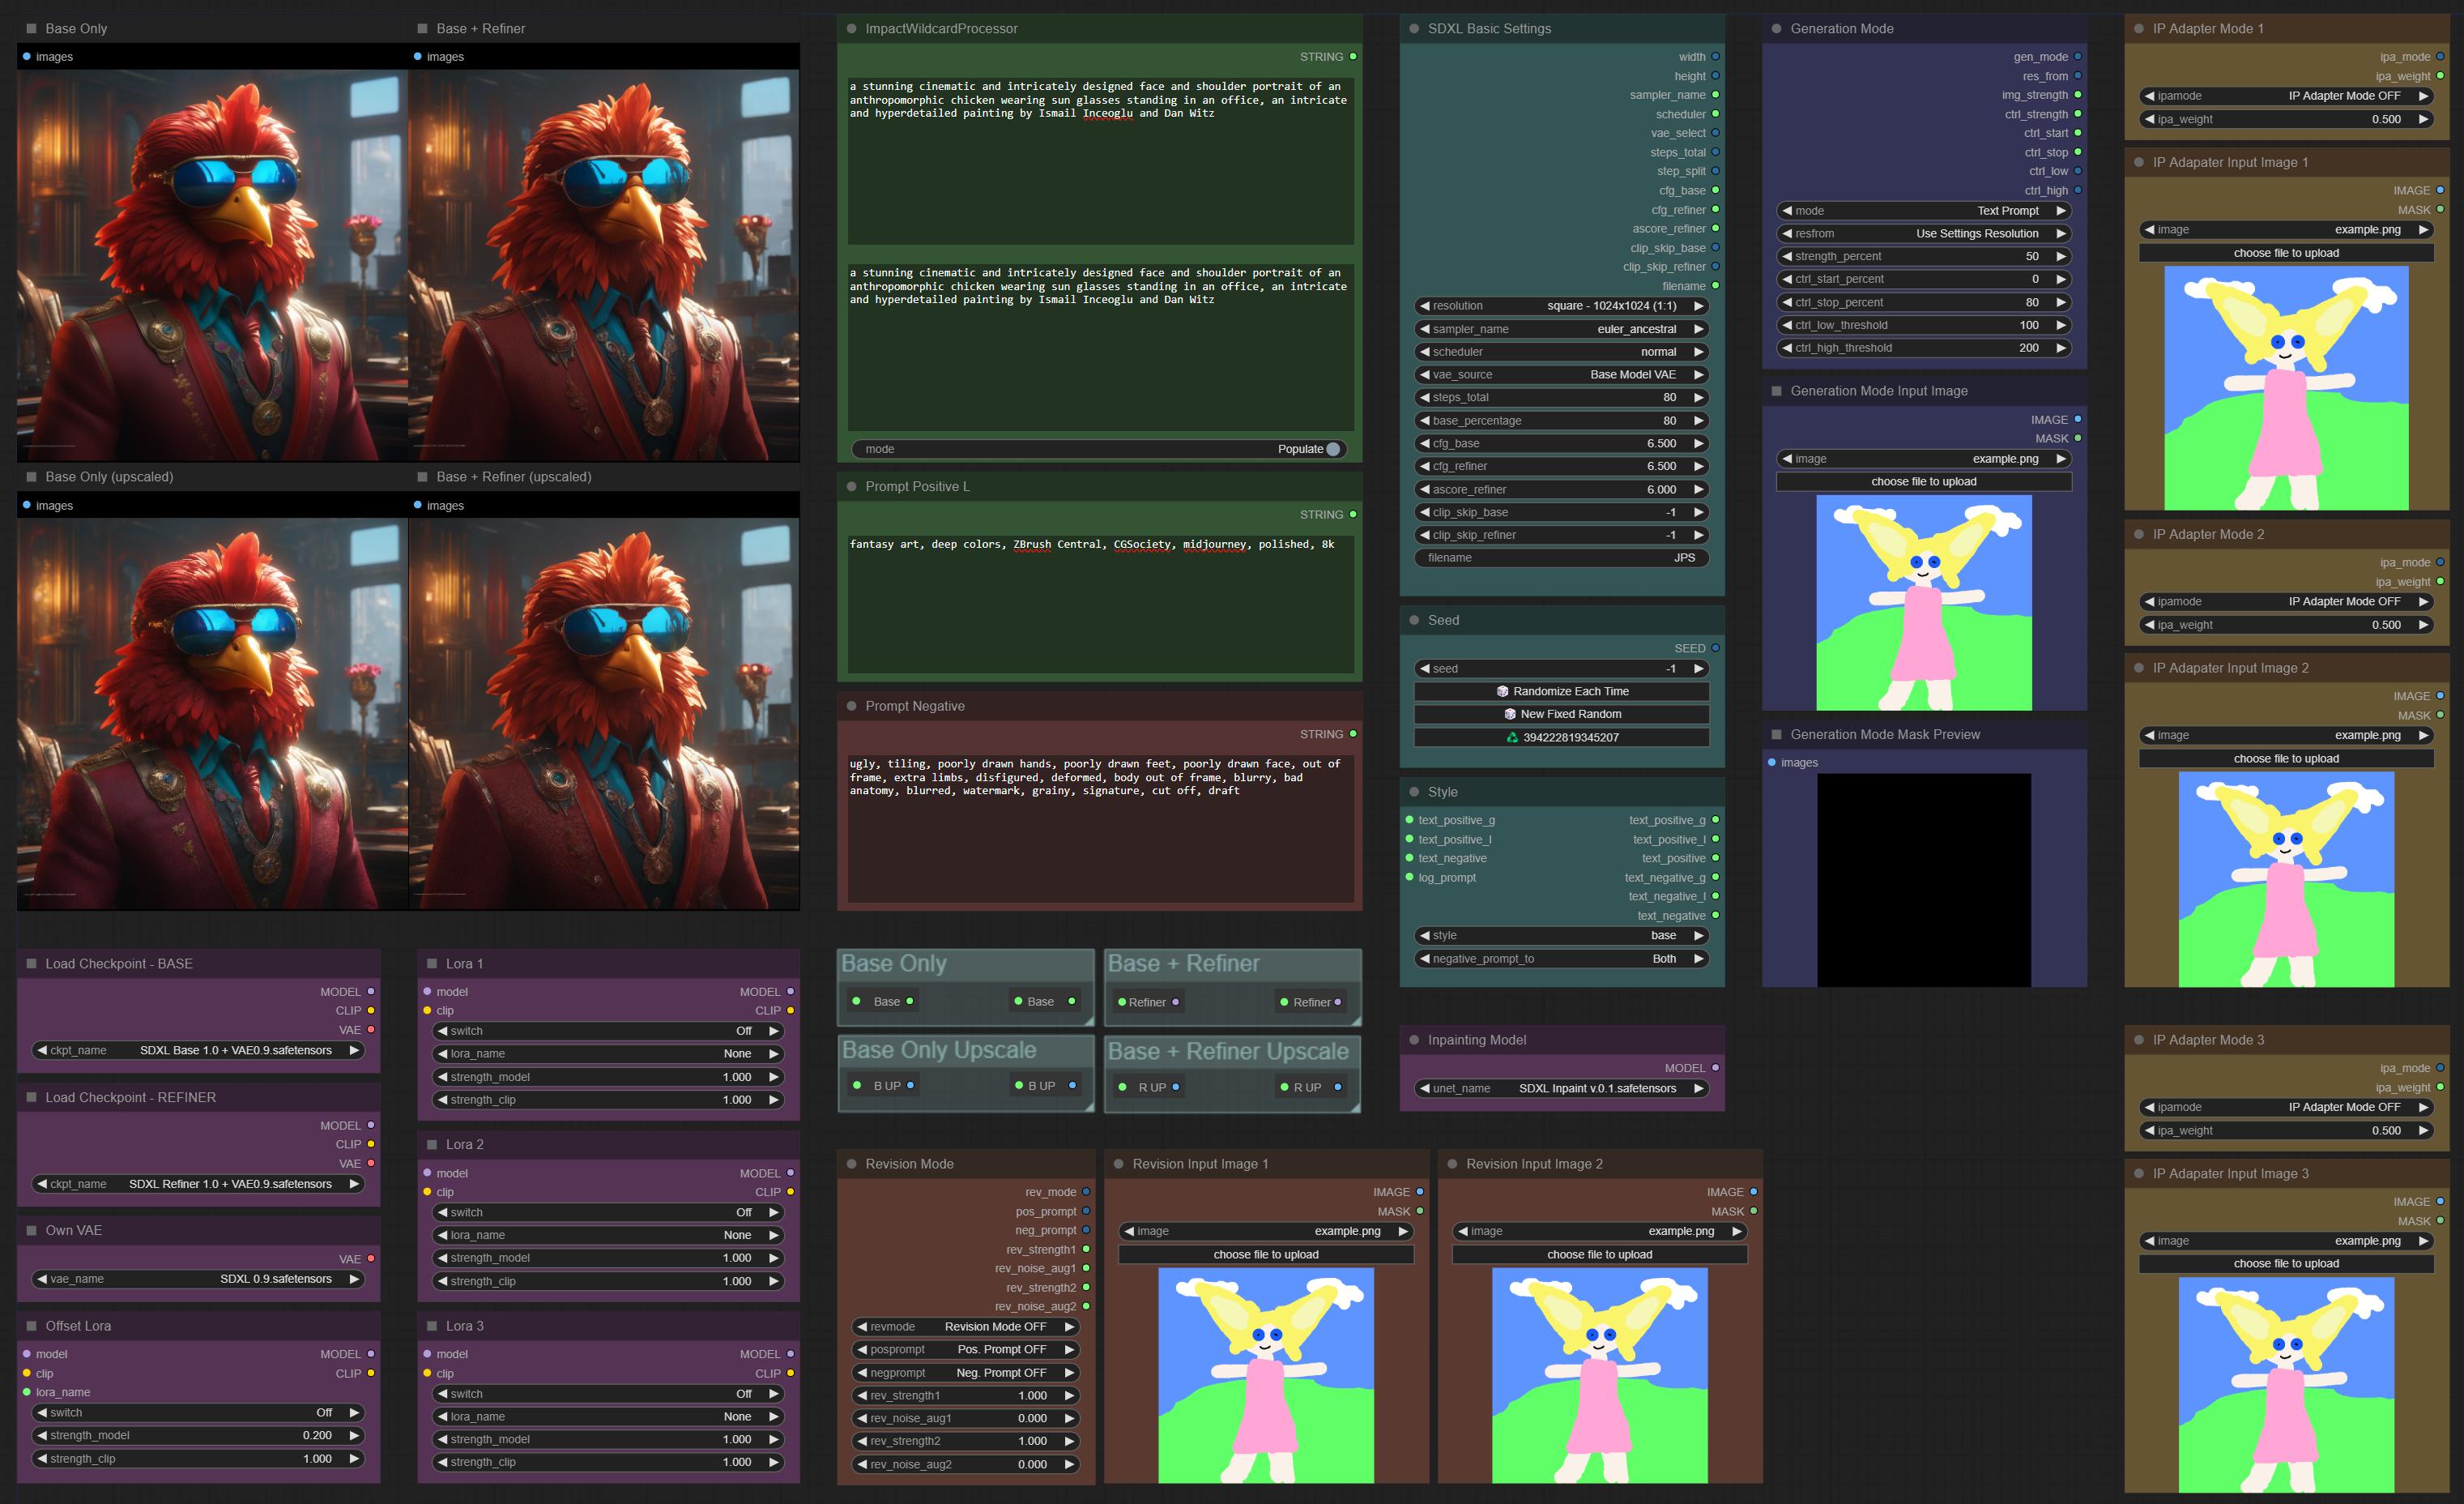Click the dice icon on Randomize Each Time
The height and width of the screenshot is (1504, 2464).
pos(1502,691)
